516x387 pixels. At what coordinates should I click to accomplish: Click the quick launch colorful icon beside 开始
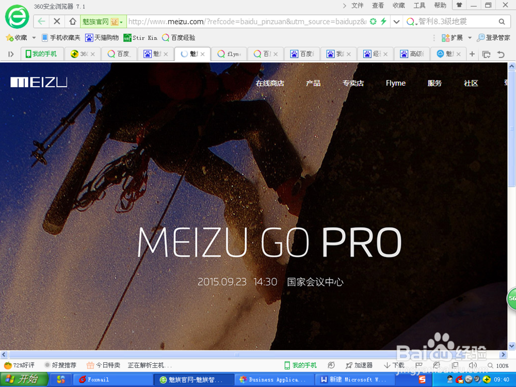tap(61, 379)
